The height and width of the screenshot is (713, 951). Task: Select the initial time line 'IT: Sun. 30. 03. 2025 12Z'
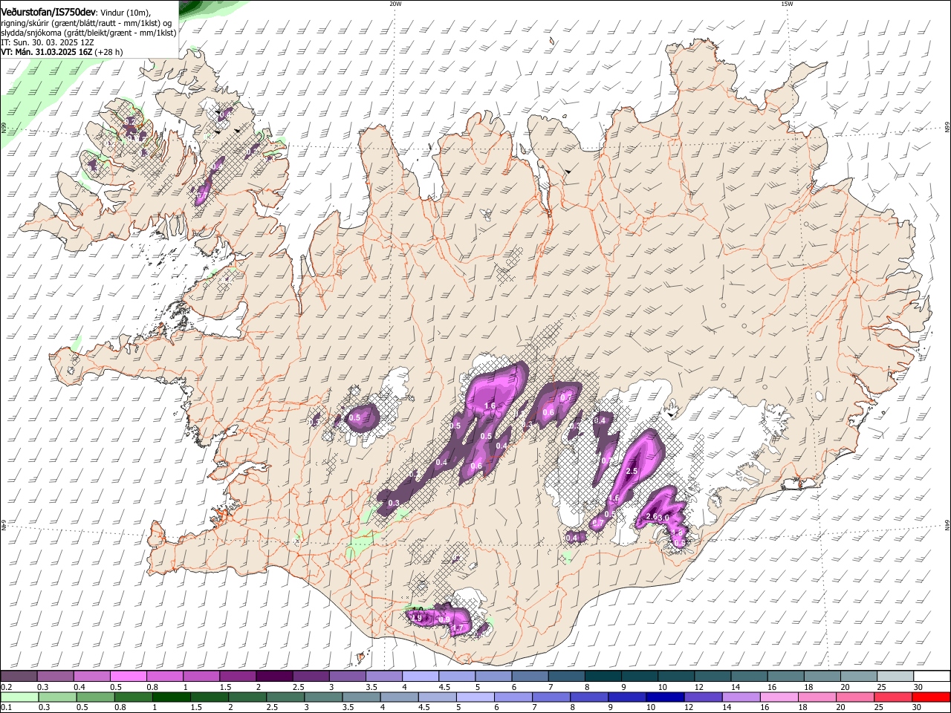coord(47,42)
